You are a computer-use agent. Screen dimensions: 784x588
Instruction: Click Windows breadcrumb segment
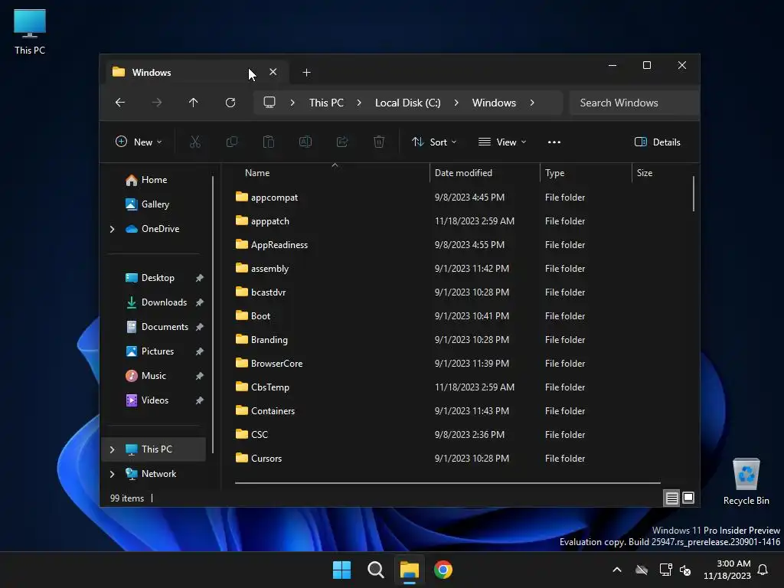(494, 103)
